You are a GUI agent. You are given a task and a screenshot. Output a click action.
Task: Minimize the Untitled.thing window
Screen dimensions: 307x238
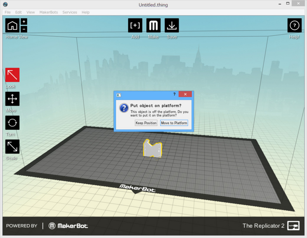[280, 4]
